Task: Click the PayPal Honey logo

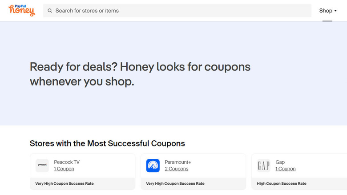Action: (x=22, y=11)
